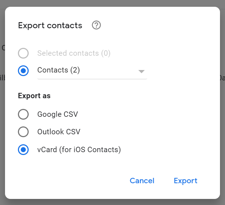Screen dimensions: 225x205
Task: Open the Contacts (2) label combo box
Action: pos(92,70)
